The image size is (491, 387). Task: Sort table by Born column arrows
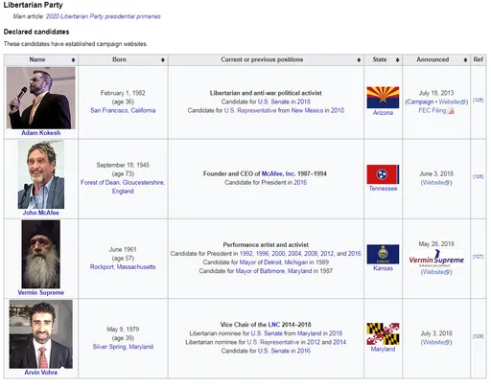click(x=163, y=59)
